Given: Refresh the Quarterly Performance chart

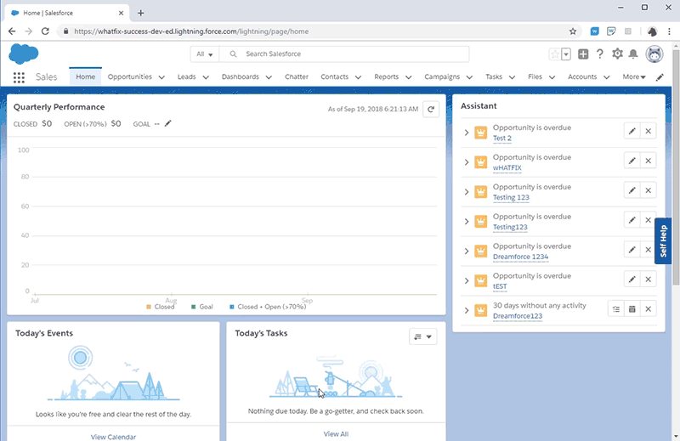Looking at the screenshot, I should [431, 110].
